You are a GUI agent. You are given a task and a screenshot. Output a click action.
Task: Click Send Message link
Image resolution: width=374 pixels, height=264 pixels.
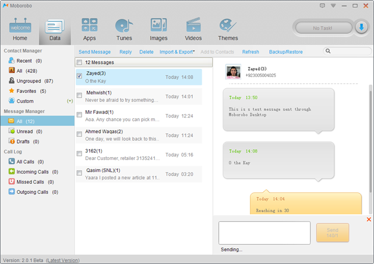point(95,52)
